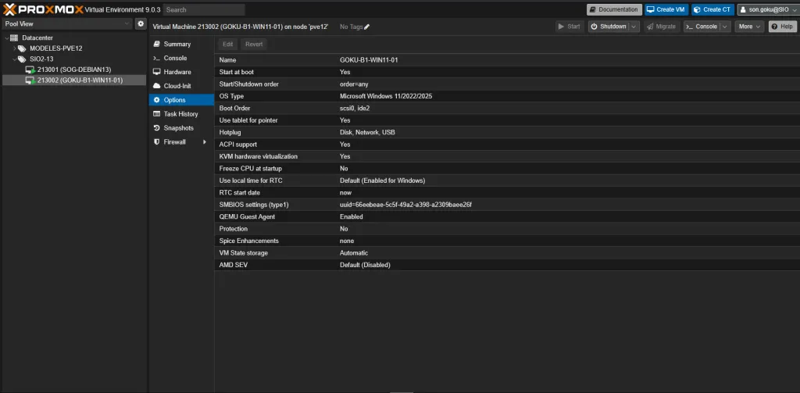This screenshot has width=800, height=393.
Task: Expand the MODELES-PVE12 pool
Action: [x=14, y=48]
